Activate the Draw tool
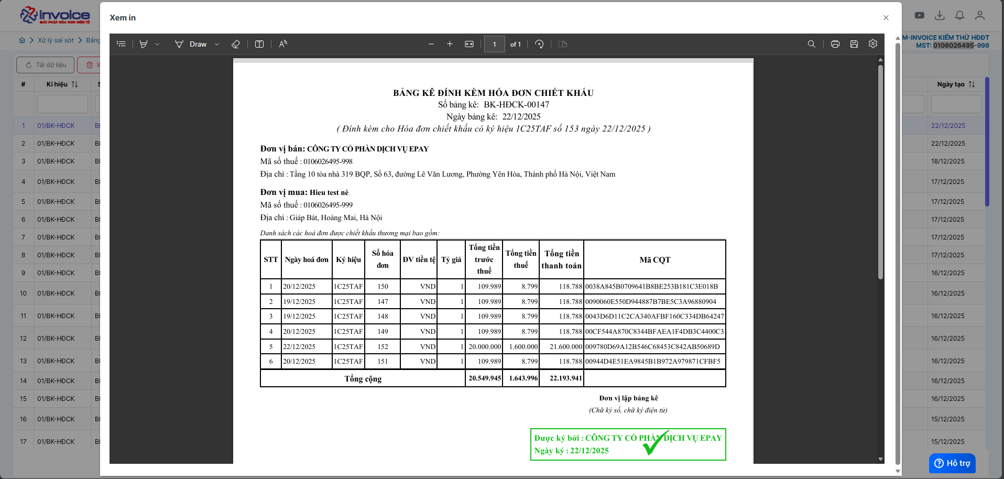Image resolution: width=1004 pixels, height=479 pixels. pos(191,44)
